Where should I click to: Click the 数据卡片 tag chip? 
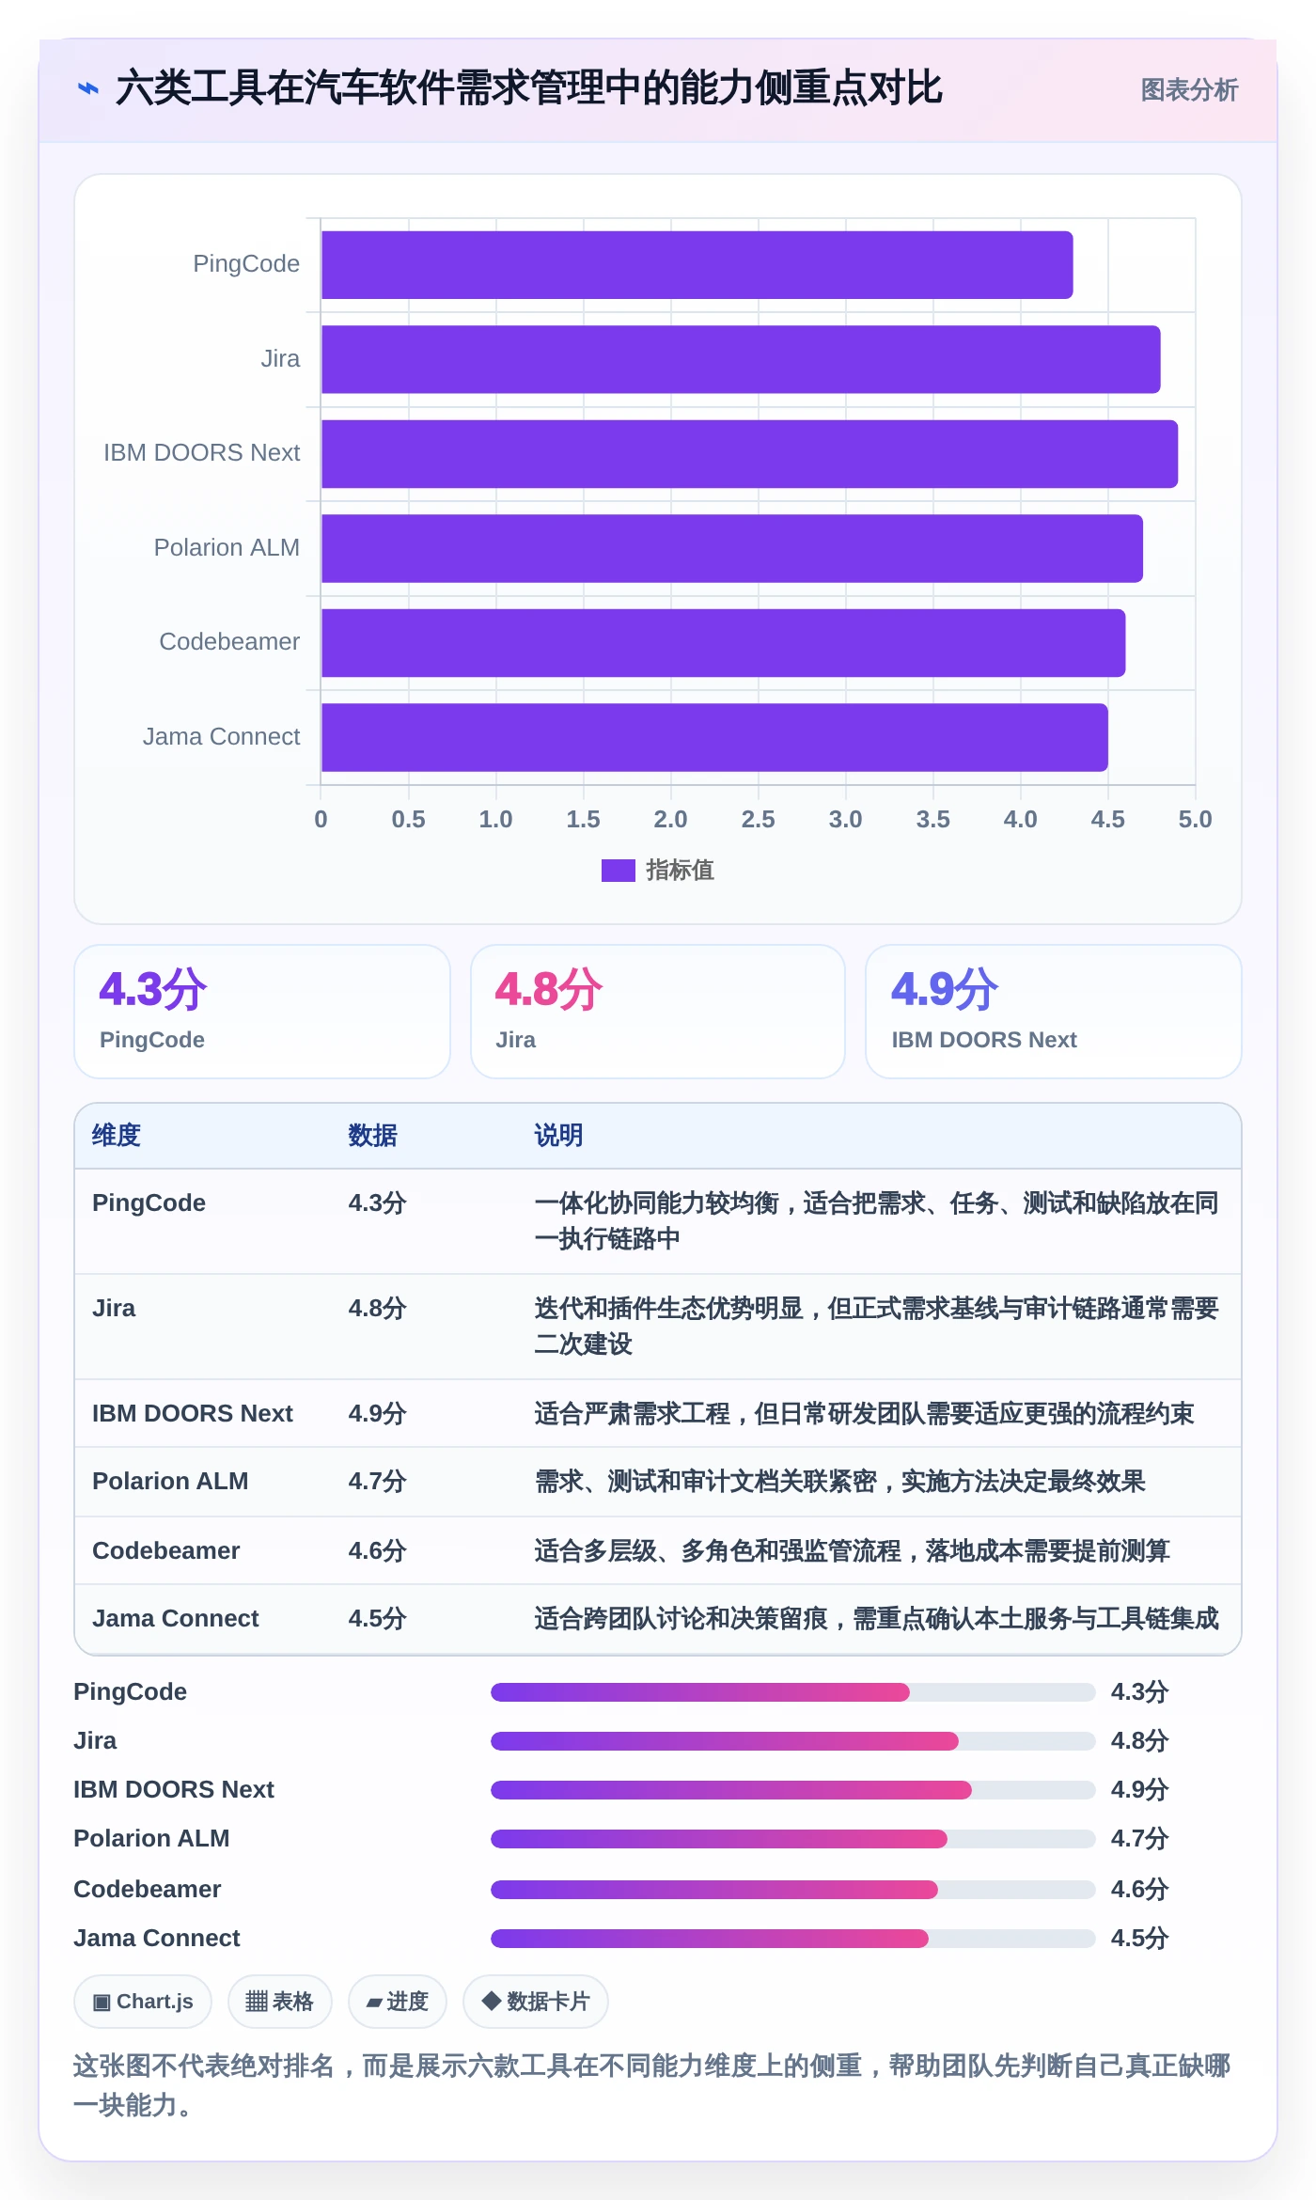536,2002
